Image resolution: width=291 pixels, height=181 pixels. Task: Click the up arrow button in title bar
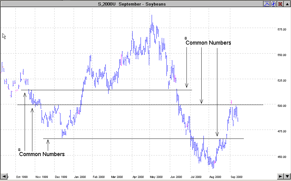pos(287,4)
